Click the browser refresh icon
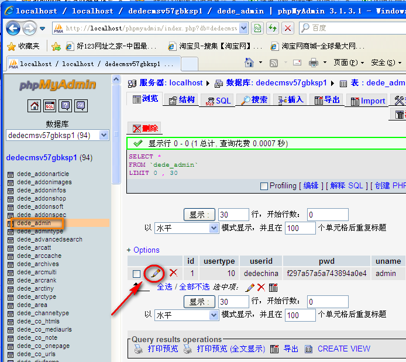Image resolution: width=406 pixels, height=362 pixels. (273, 28)
